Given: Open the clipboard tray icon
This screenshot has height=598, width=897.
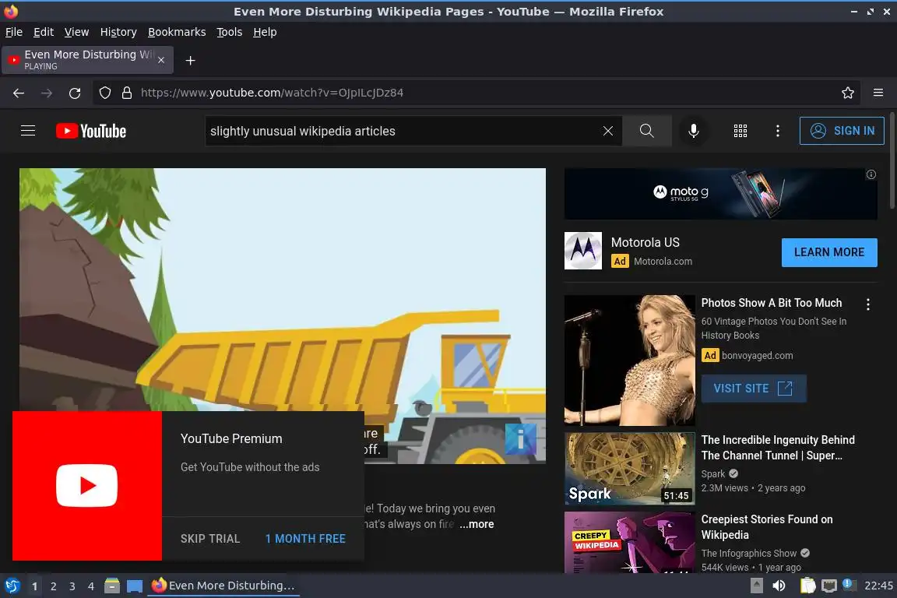Looking at the screenshot, I should [807, 586].
